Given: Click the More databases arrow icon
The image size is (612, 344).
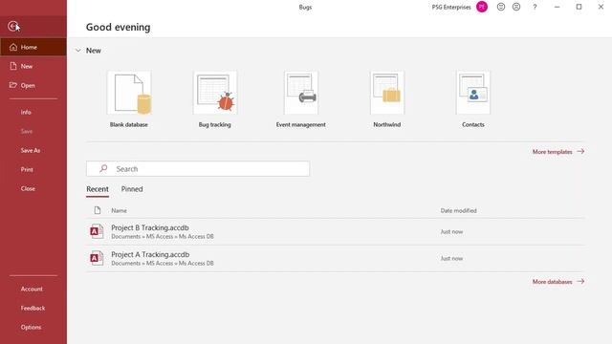Looking at the screenshot, I should pyautogui.click(x=580, y=281).
